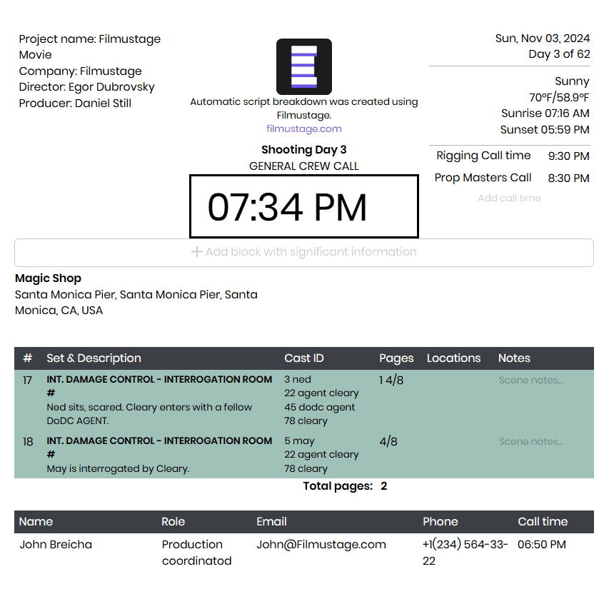This screenshot has height=609, width=609.
Task: Click the shooting date Sun, Nov 03, 2024
Action: pyautogui.click(x=543, y=38)
